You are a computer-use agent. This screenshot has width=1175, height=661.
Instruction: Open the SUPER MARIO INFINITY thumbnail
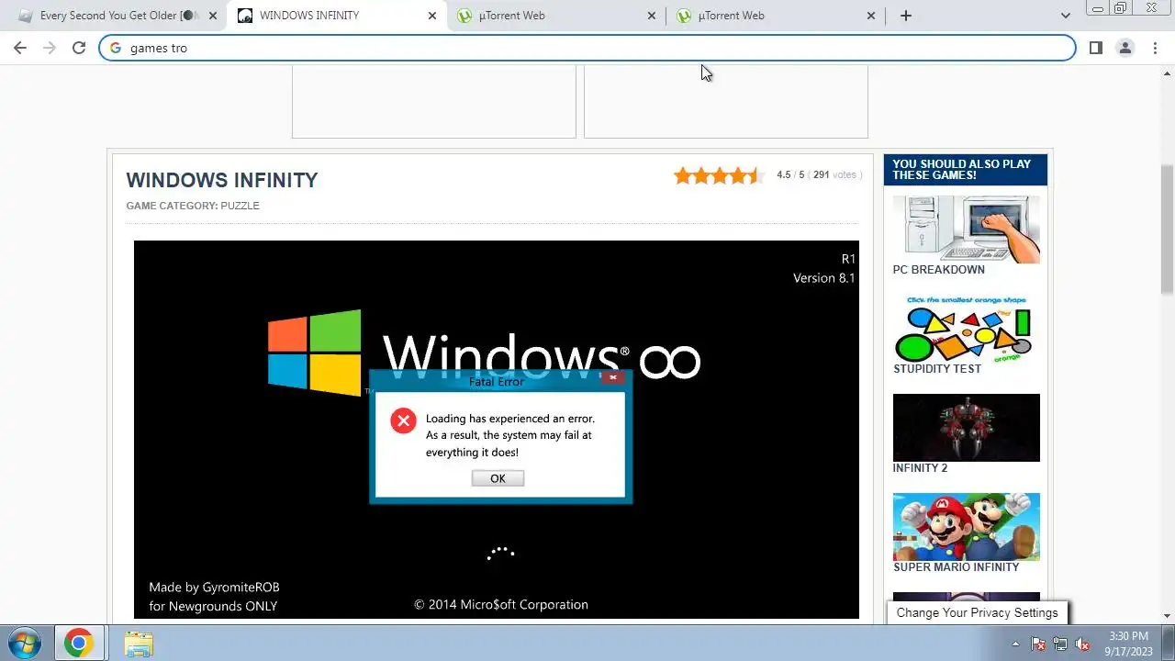(x=967, y=527)
